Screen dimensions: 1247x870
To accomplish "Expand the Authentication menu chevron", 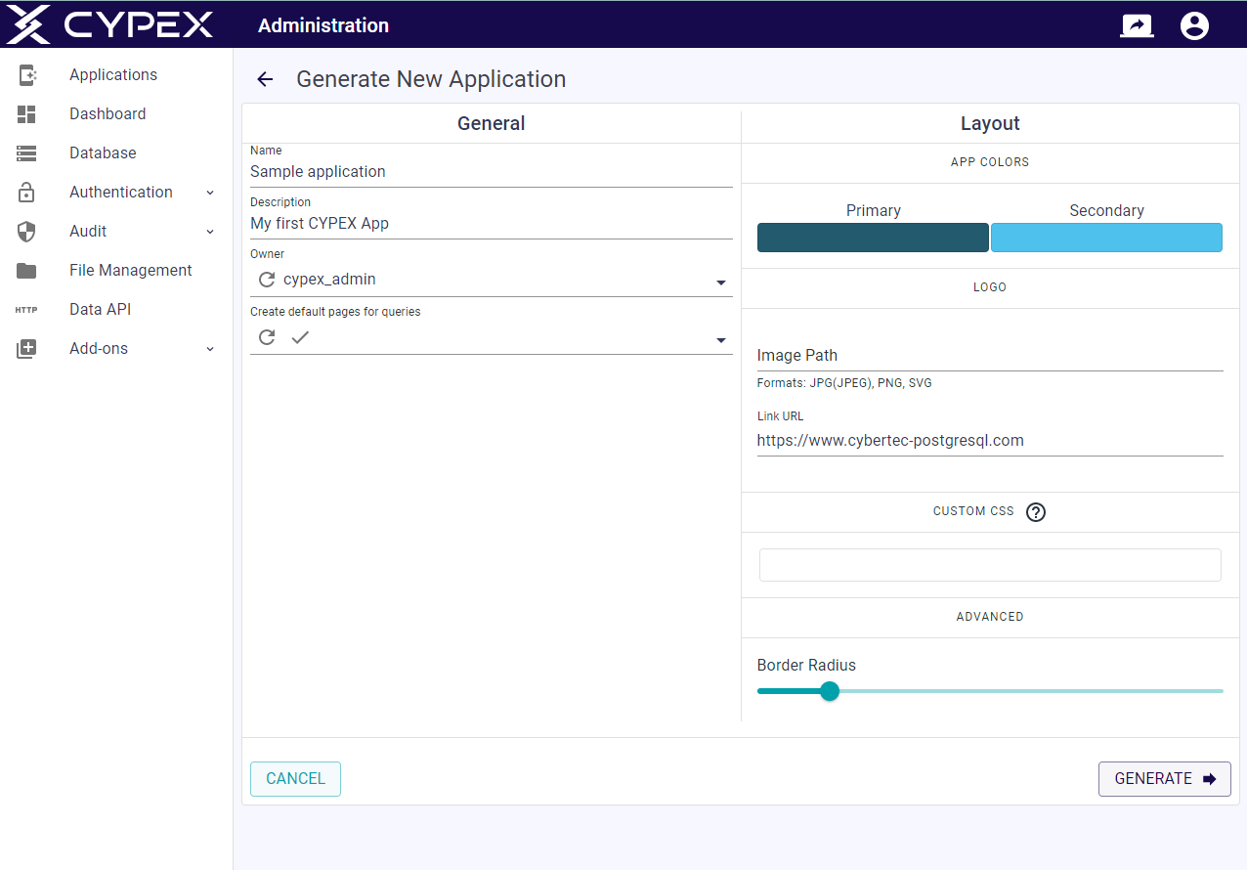I will click(x=210, y=193).
